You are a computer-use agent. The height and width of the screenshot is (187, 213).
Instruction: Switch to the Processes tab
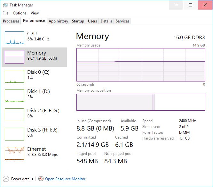[x=11, y=21]
